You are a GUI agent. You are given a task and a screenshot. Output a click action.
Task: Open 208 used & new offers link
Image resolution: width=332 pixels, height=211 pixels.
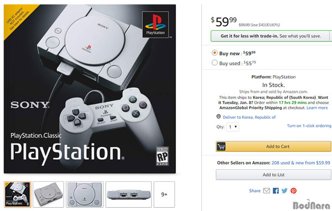[300, 163]
